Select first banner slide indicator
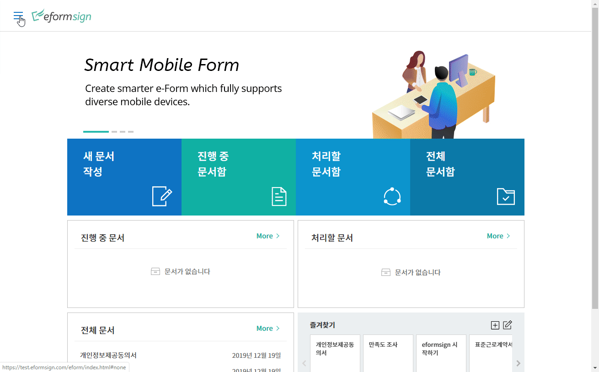This screenshot has width=599, height=372. 96,132
